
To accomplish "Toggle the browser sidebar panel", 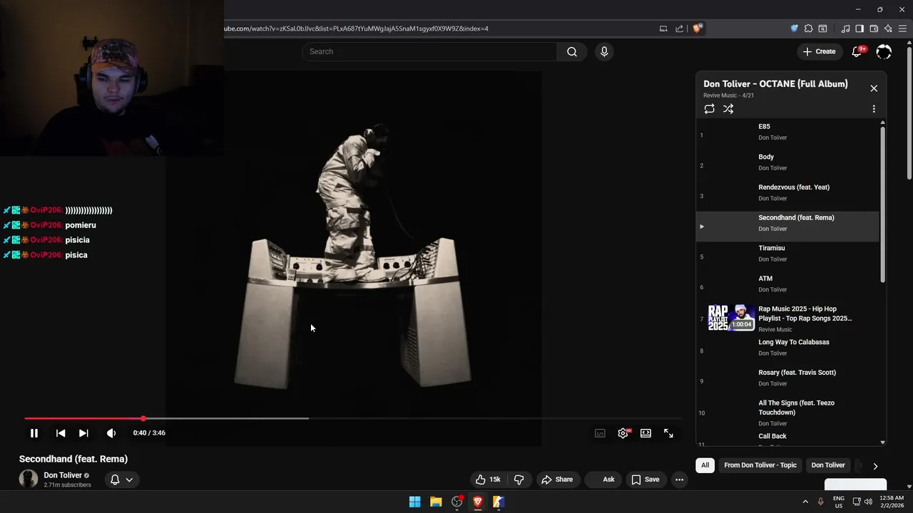I will click(860, 28).
